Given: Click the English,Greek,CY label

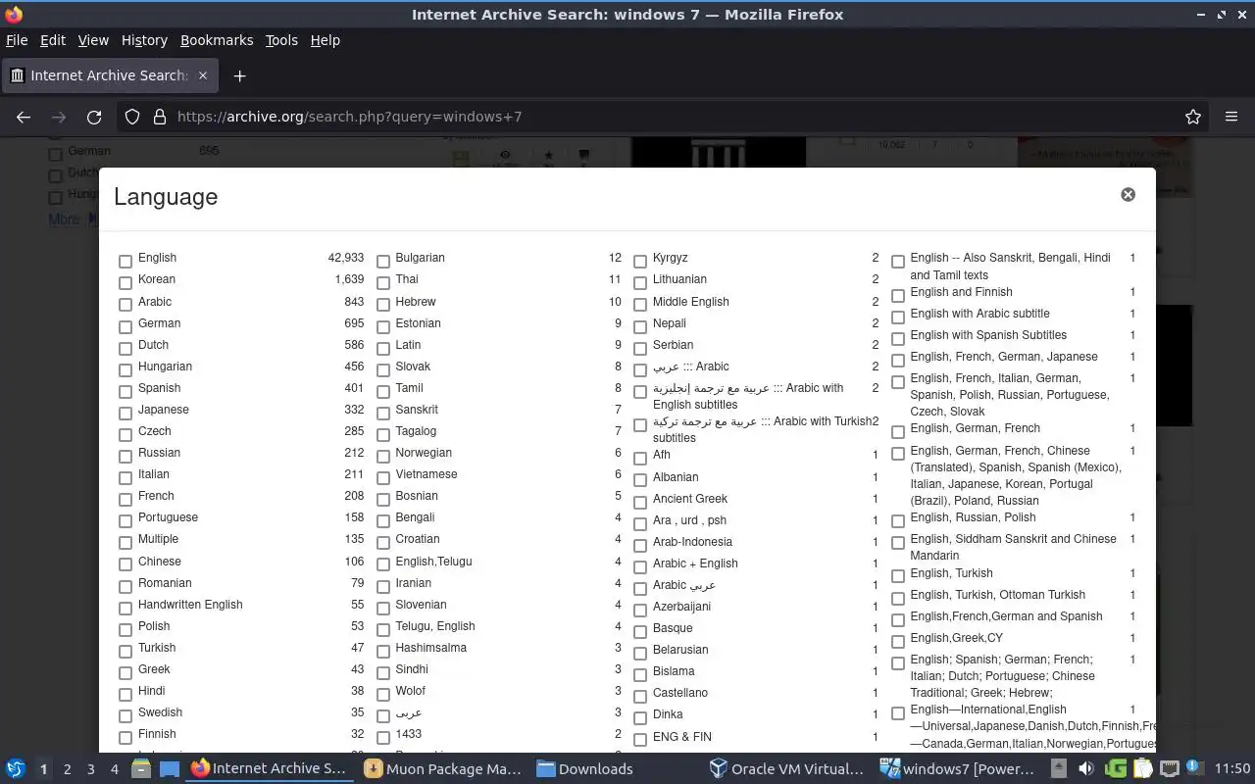Looking at the screenshot, I should (956, 638).
